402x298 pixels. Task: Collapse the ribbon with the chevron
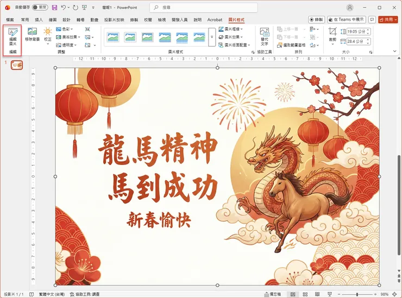pos(395,52)
